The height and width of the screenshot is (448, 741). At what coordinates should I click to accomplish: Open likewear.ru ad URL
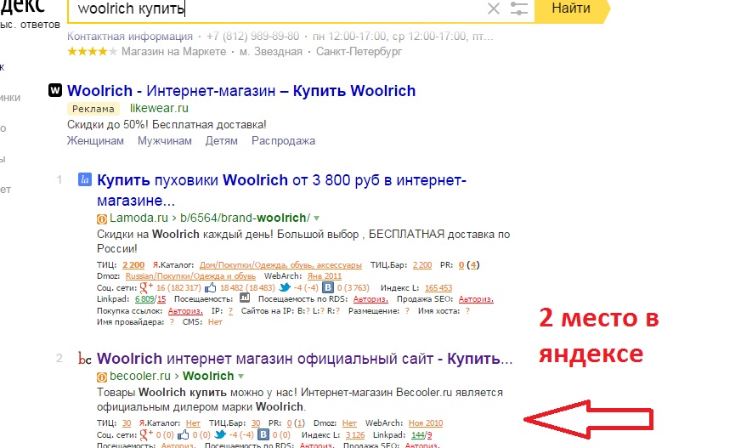(x=159, y=108)
